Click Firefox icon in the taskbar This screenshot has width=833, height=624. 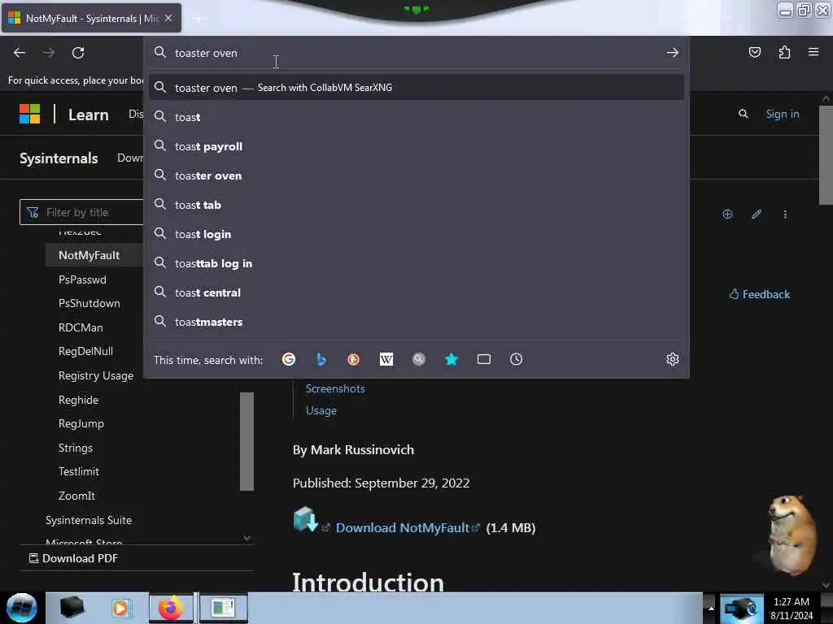171,608
